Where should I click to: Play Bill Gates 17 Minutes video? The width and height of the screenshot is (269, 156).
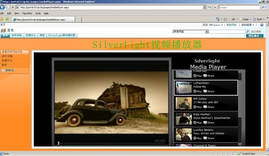coord(197,107)
